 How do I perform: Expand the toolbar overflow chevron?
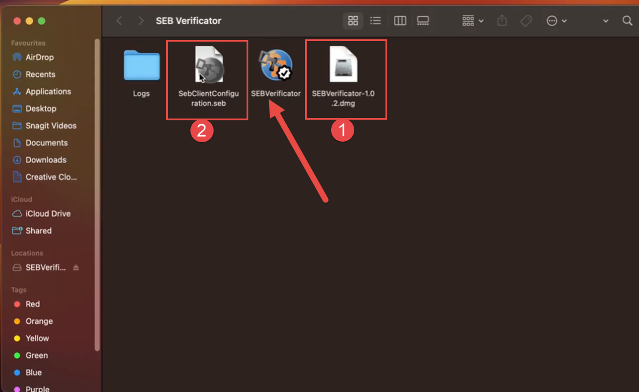pos(605,21)
